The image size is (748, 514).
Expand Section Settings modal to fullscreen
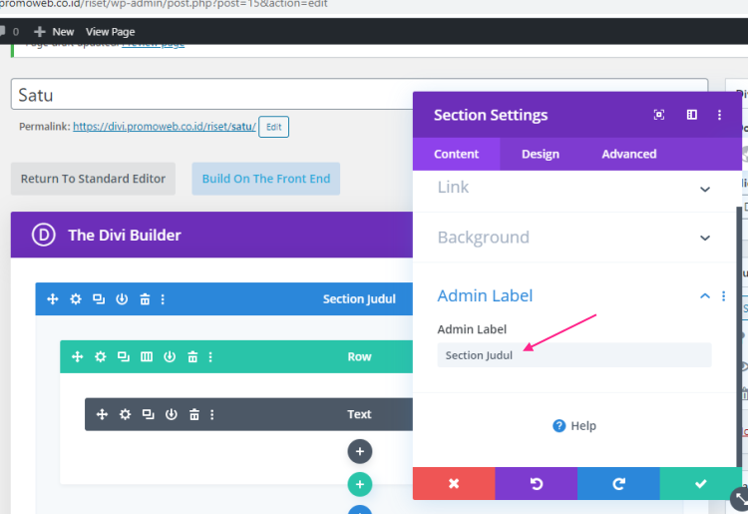[659, 115]
